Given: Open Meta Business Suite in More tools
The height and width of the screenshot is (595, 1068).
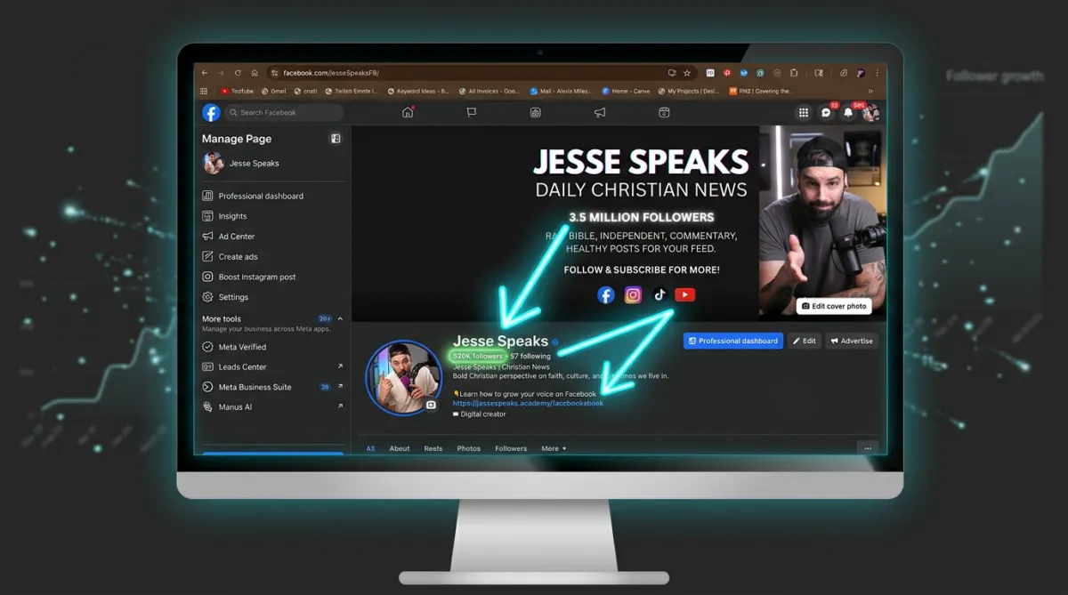Looking at the screenshot, I should tap(272, 387).
